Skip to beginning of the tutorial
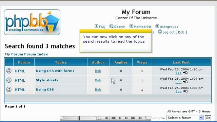 106,118
